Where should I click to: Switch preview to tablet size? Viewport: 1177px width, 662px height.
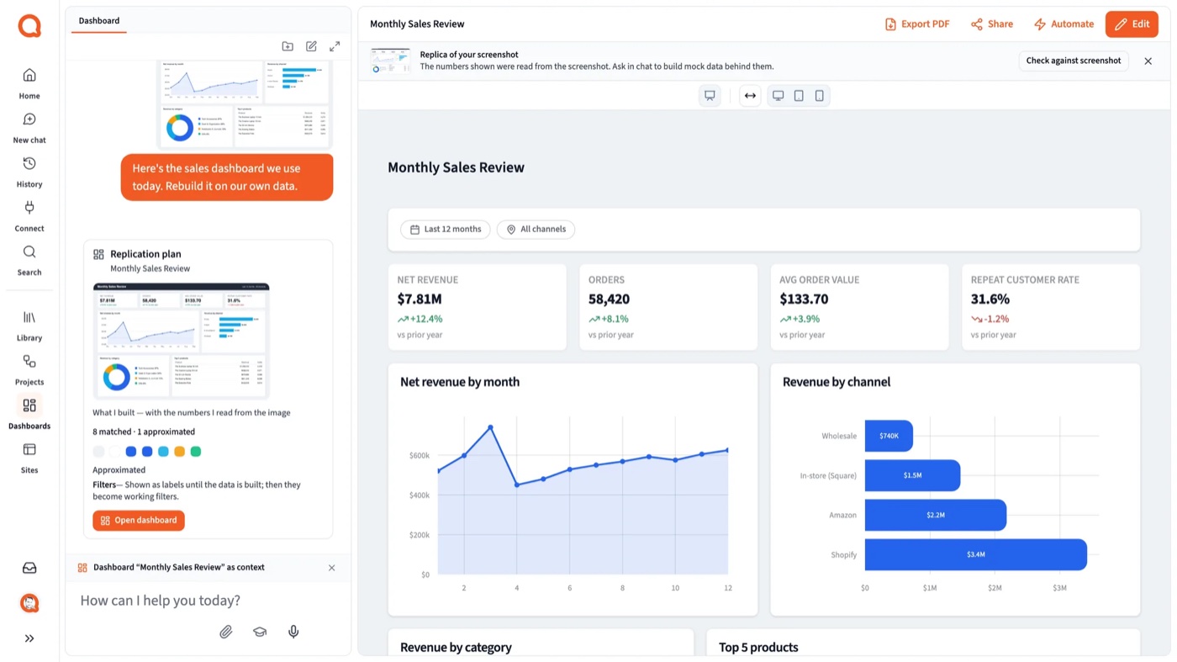point(799,96)
